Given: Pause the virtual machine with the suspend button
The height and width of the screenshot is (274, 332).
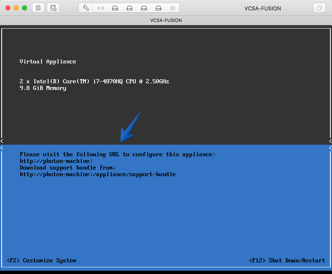Looking at the screenshot, I should tap(38, 8).
